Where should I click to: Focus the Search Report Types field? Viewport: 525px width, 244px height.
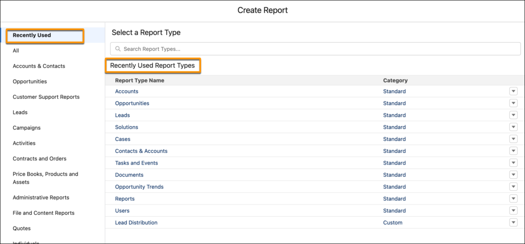click(x=315, y=49)
